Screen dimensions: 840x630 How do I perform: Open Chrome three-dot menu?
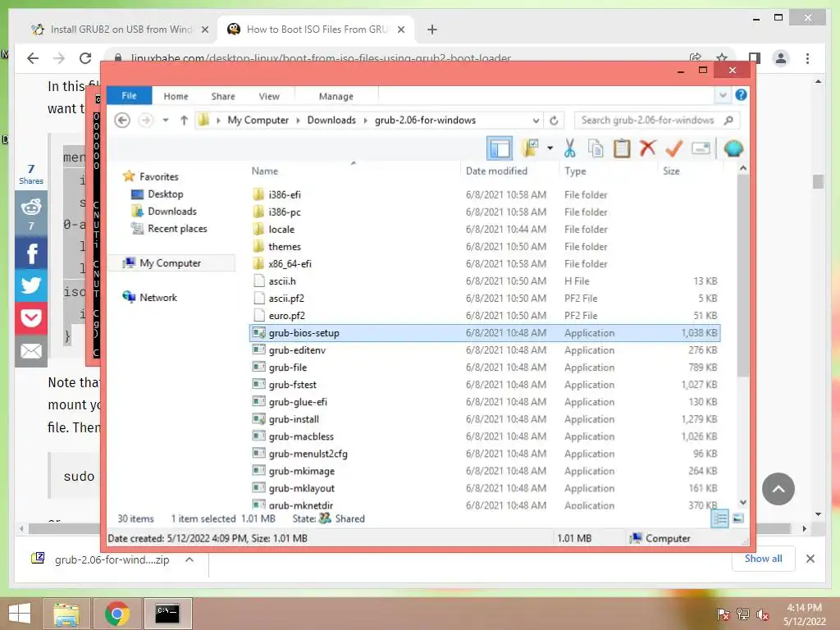(x=807, y=58)
